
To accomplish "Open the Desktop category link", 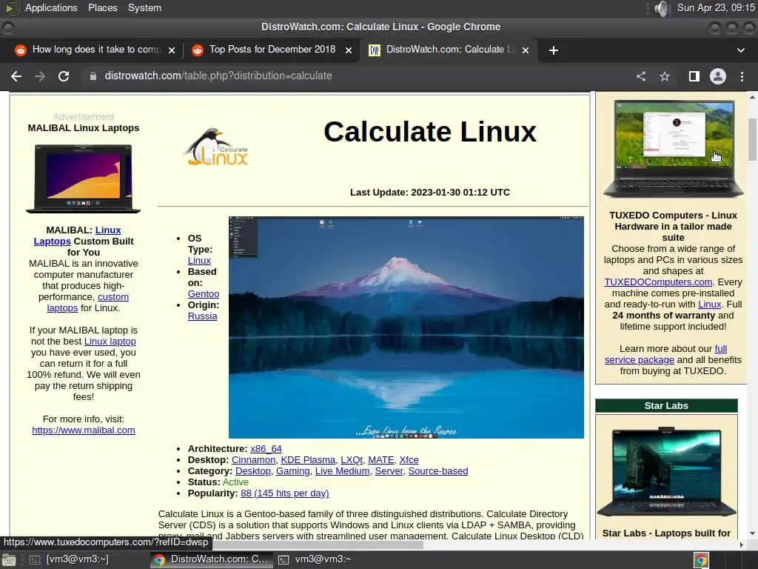I will pyautogui.click(x=253, y=471).
